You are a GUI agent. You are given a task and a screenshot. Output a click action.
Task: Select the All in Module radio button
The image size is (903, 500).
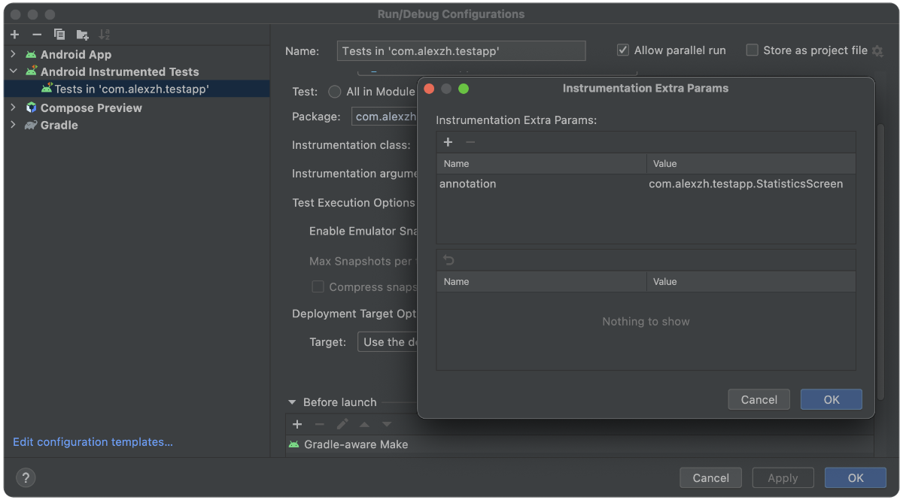coord(335,92)
